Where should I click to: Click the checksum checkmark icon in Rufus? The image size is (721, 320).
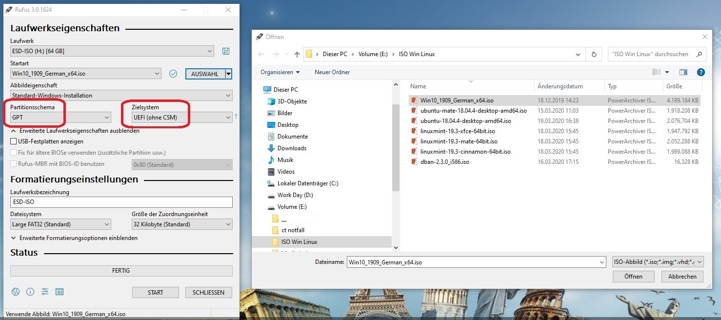(173, 74)
